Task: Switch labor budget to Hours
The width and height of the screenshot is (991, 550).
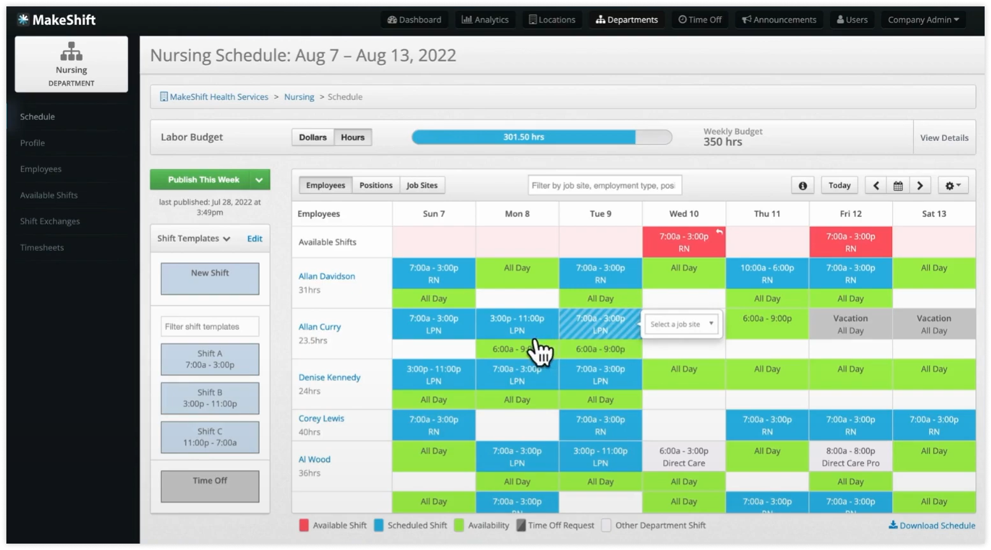Action: [353, 137]
